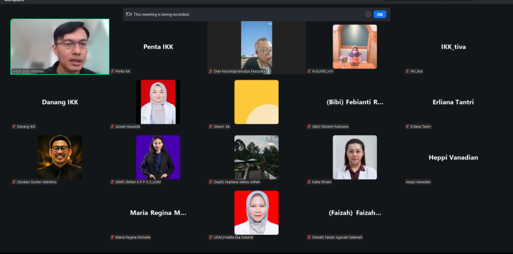513x254 pixels.
Task: Select the Heppi Vanadian participant tile
Action: pos(453,158)
